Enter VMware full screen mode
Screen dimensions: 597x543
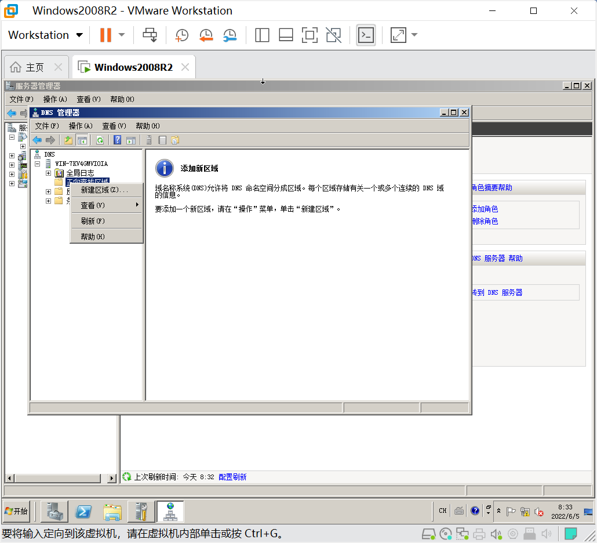click(x=310, y=35)
